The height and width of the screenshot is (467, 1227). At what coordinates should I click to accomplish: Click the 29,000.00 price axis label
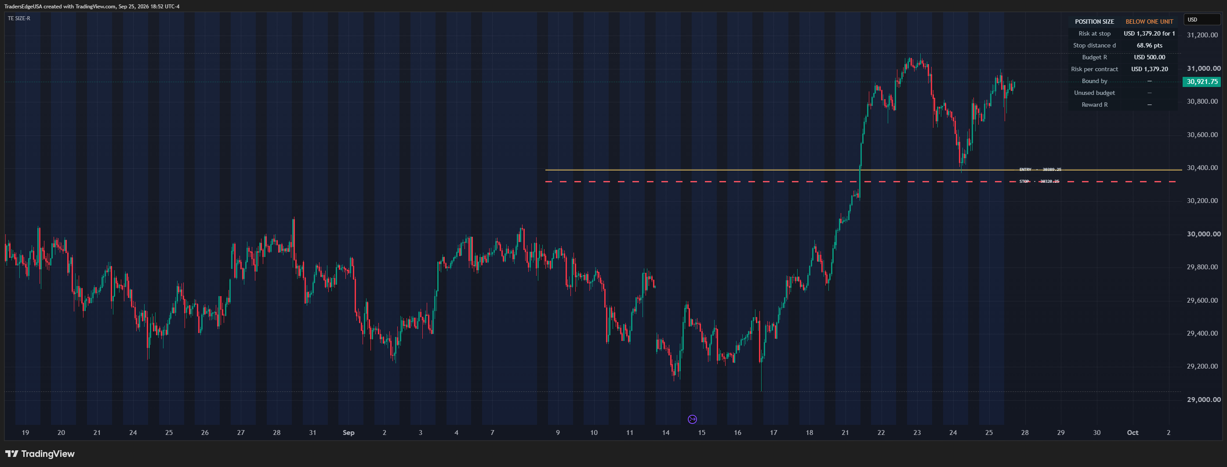tap(1203, 400)
